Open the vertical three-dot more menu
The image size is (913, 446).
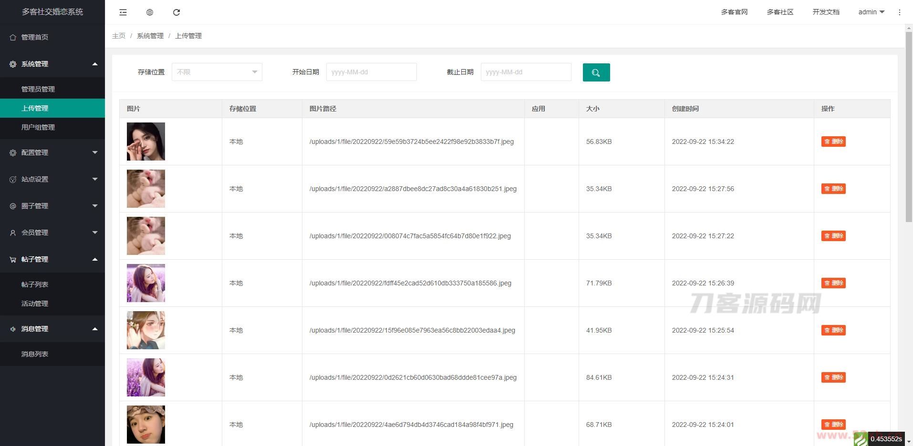pos(900,12)
